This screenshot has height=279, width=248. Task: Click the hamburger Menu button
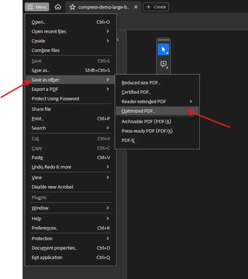[37, 7]
